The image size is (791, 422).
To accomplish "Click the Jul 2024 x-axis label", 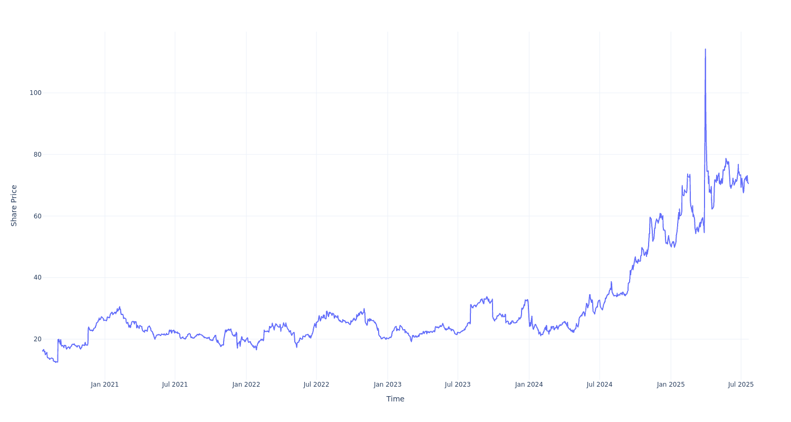I will coord(600,385).
